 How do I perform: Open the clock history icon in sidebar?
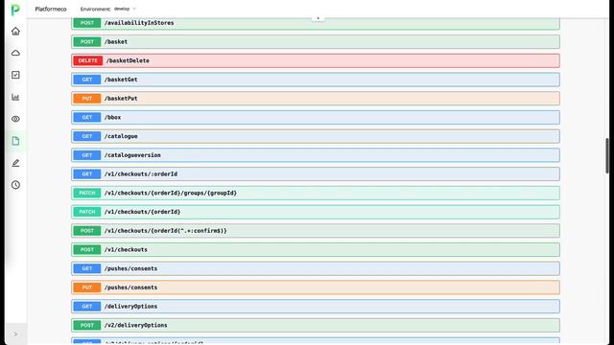[x=15, y=185]
